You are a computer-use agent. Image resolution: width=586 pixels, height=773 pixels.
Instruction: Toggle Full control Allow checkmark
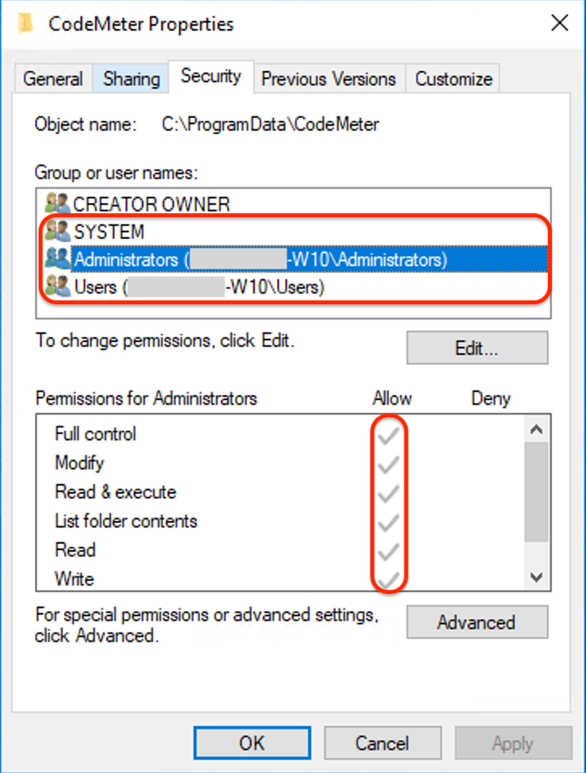click(x=389, y=436)
